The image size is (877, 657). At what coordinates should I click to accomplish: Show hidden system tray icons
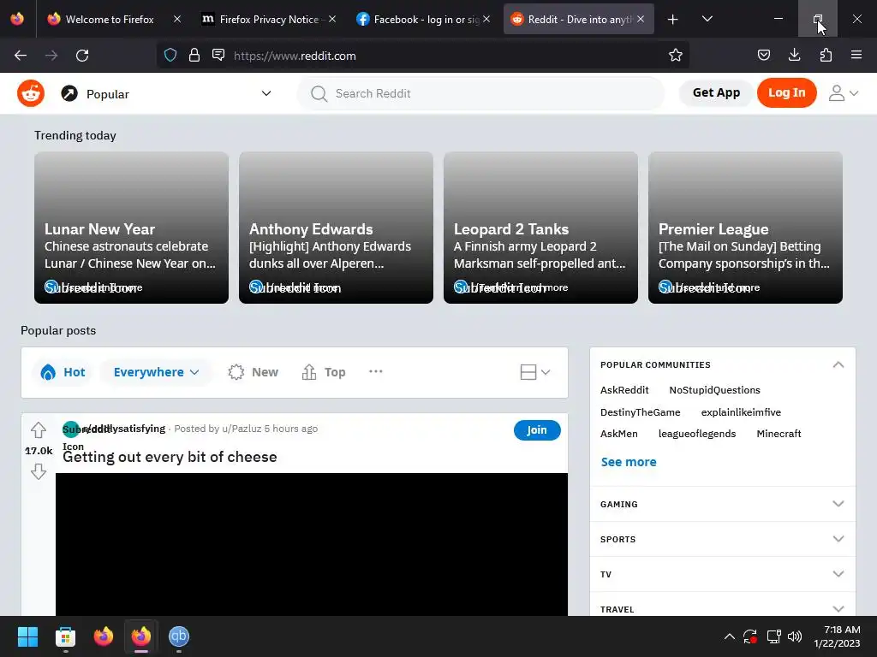(x=730, y=636)
